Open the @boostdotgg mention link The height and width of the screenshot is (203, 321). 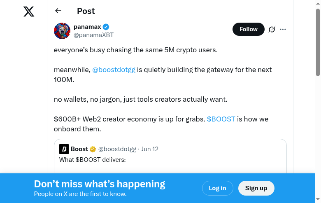114,70
